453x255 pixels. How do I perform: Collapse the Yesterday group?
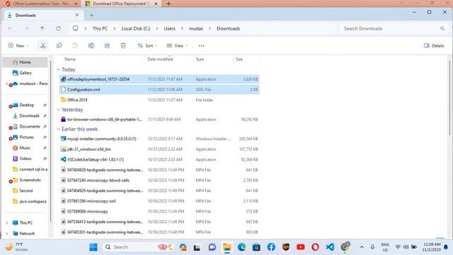pos(59,110)
